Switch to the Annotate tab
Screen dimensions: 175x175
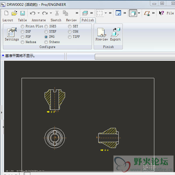[x=38, y=20]
